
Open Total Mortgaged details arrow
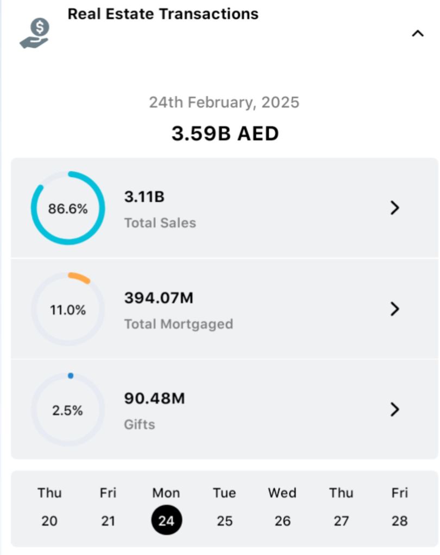[395, 309]
